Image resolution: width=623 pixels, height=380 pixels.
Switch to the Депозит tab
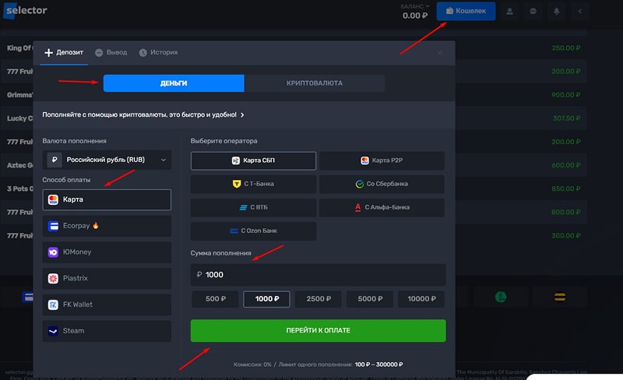[64, 52]
